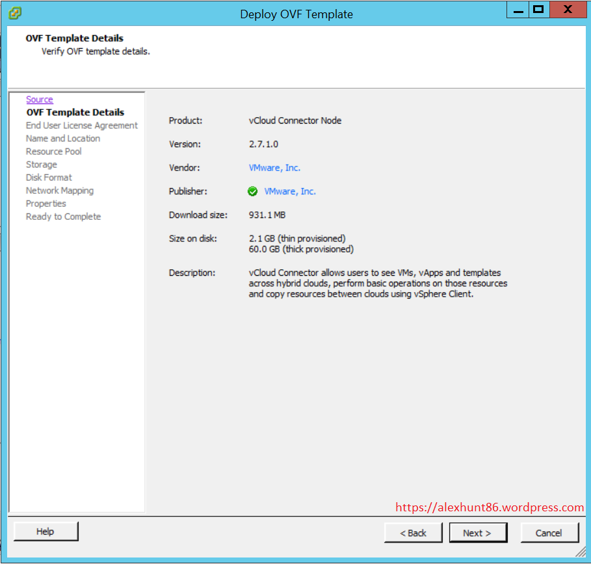Click the 'Vendor:' label
This screenshot has width=591, height=564.
coord(184,168)
